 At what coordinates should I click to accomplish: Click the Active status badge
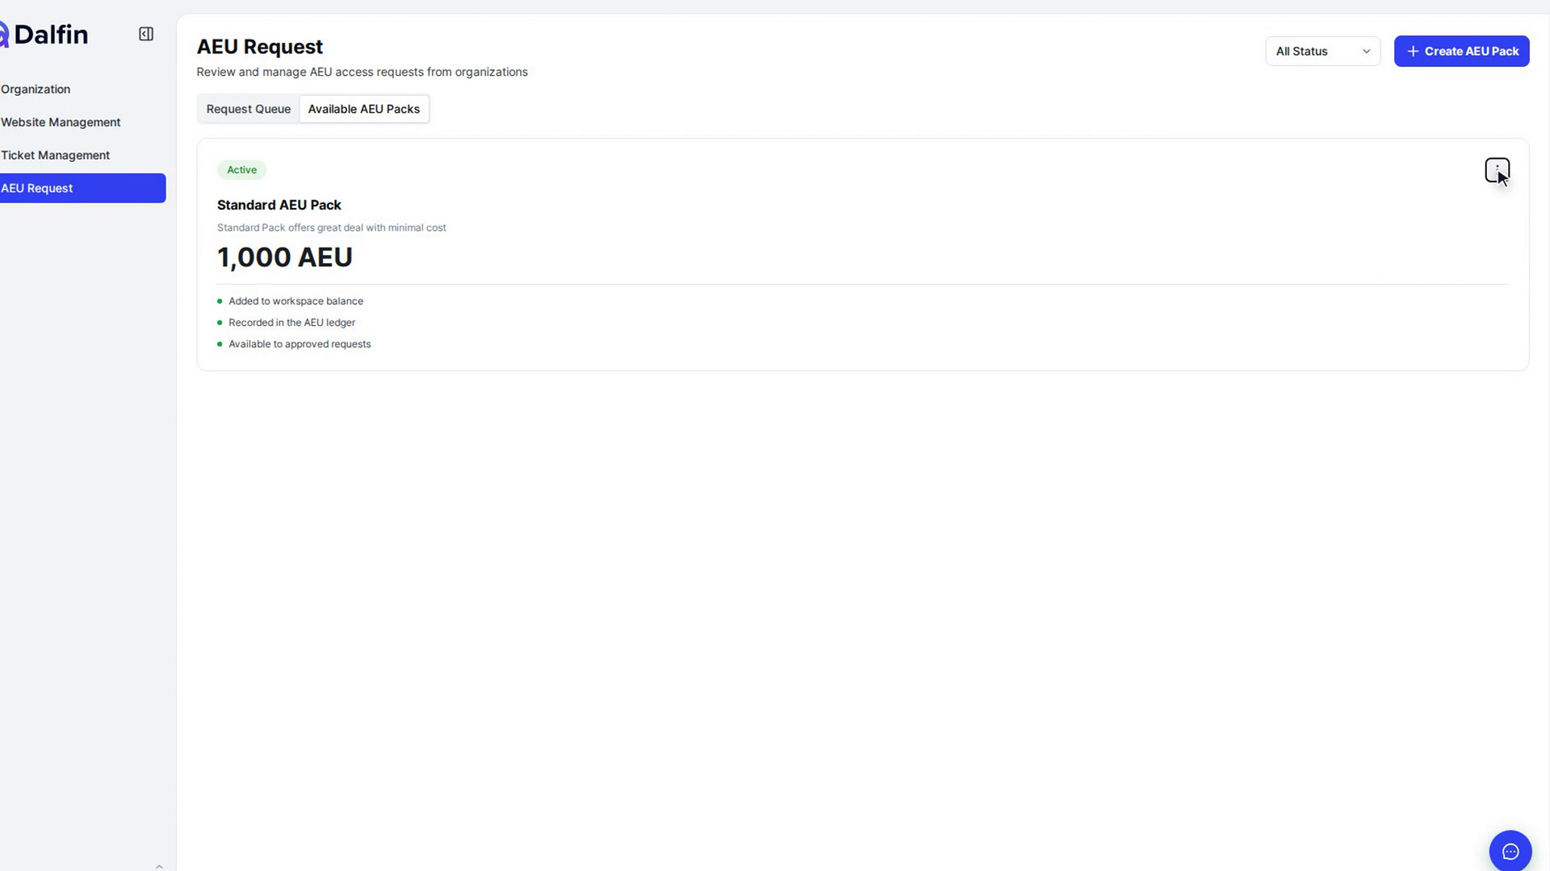tap(241, 169)
